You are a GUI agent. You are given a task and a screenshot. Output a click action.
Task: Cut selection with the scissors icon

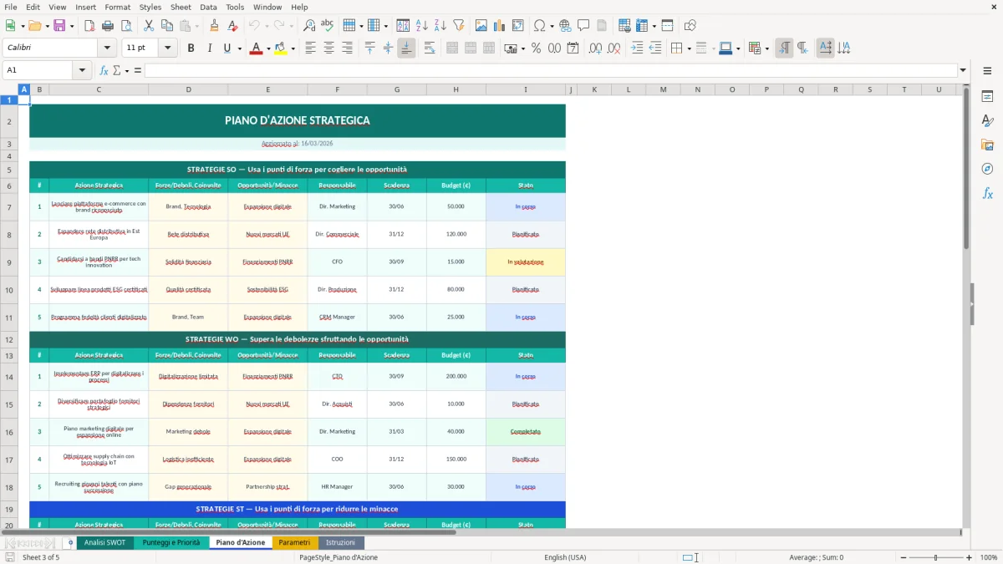point(149,26)
